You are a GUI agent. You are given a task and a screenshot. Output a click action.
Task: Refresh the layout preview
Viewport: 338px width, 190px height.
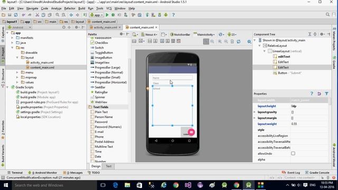tap(238, 41)
